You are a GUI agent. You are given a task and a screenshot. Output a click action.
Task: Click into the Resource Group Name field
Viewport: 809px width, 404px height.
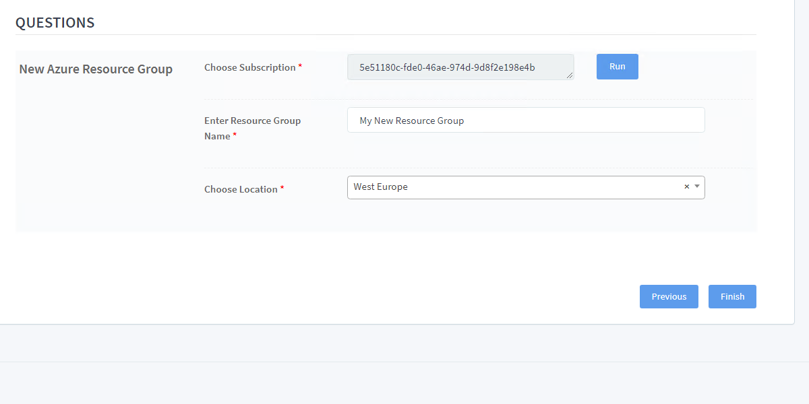coord(526,121)
